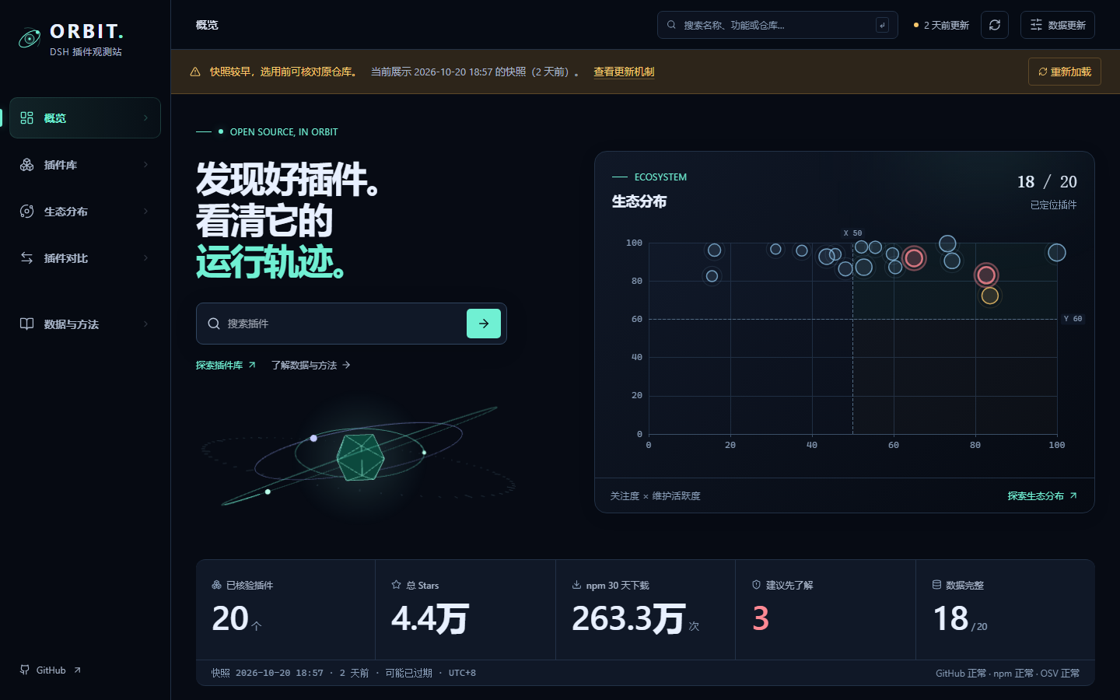Click the 263.3万 downloads value
The image size is (1120, 700).
coord(628,619)
